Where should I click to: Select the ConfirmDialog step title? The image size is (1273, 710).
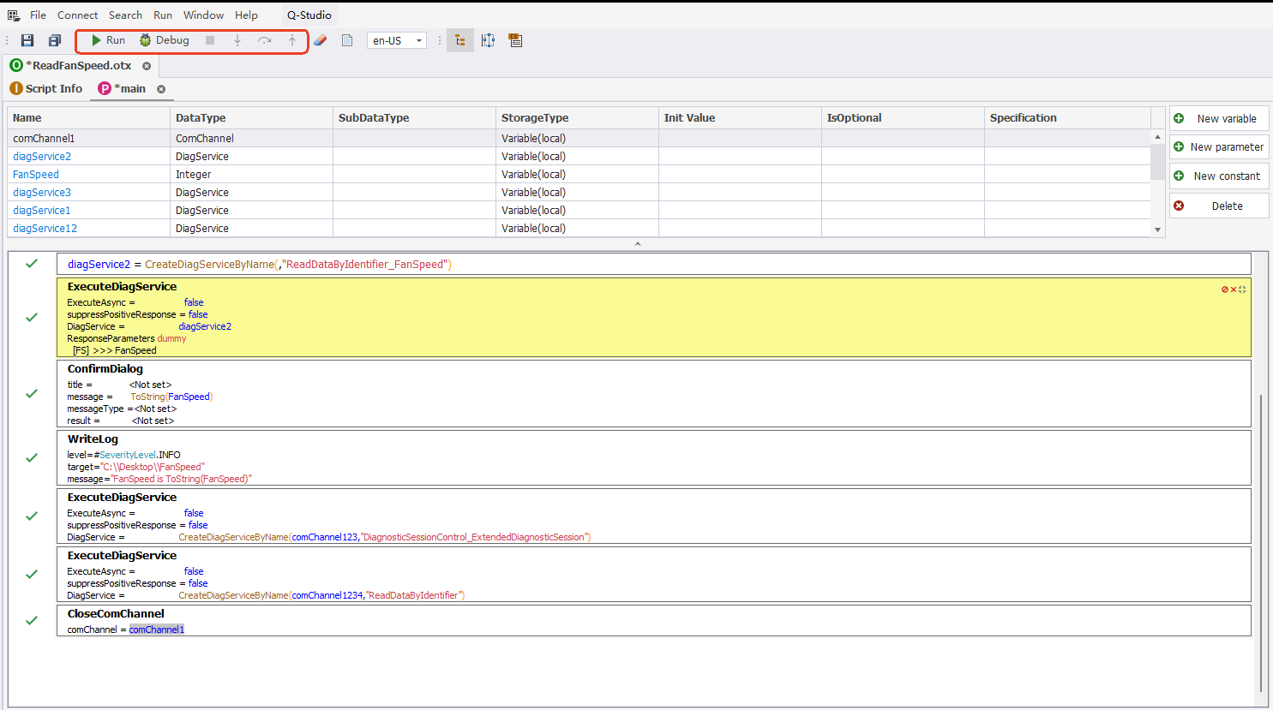click(105, 369)
